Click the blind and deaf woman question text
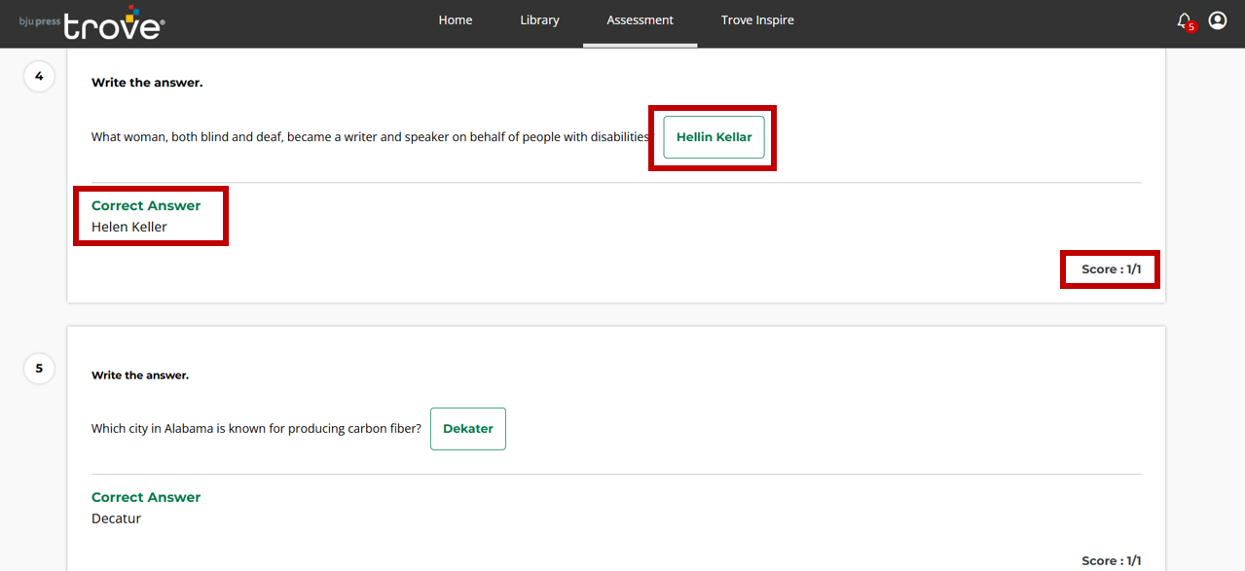This screenshot has height=571, width=1245. 370,137
